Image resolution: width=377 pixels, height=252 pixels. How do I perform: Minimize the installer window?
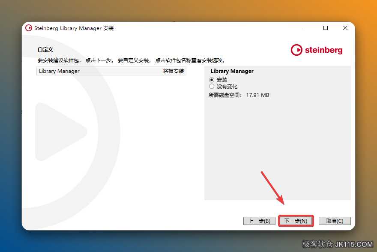click(x=306, y=28)
